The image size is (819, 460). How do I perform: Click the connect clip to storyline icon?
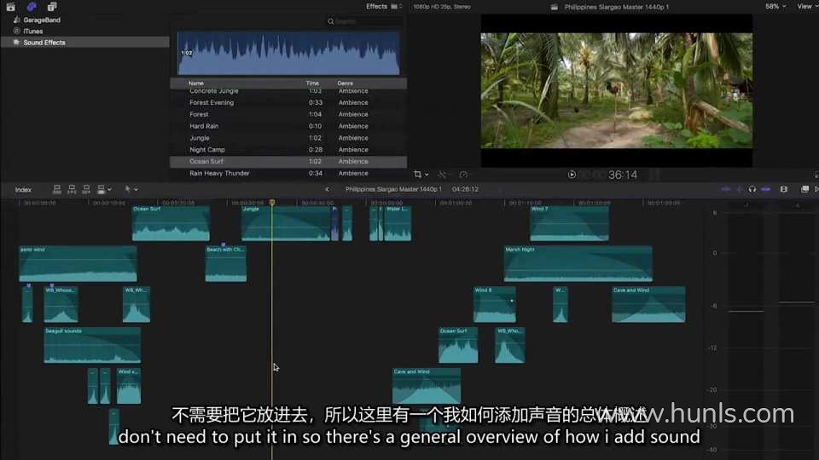(x=57, y=189)
